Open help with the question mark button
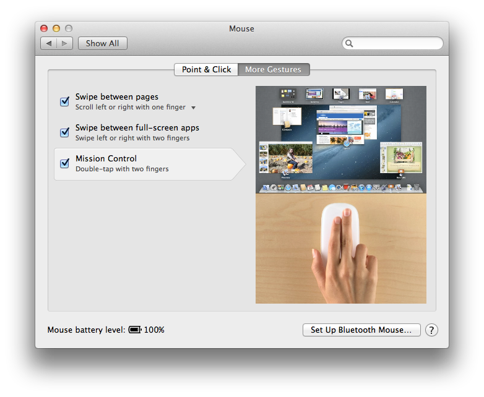The height and width of the screenshot is (397, 484). click(431, 330)
